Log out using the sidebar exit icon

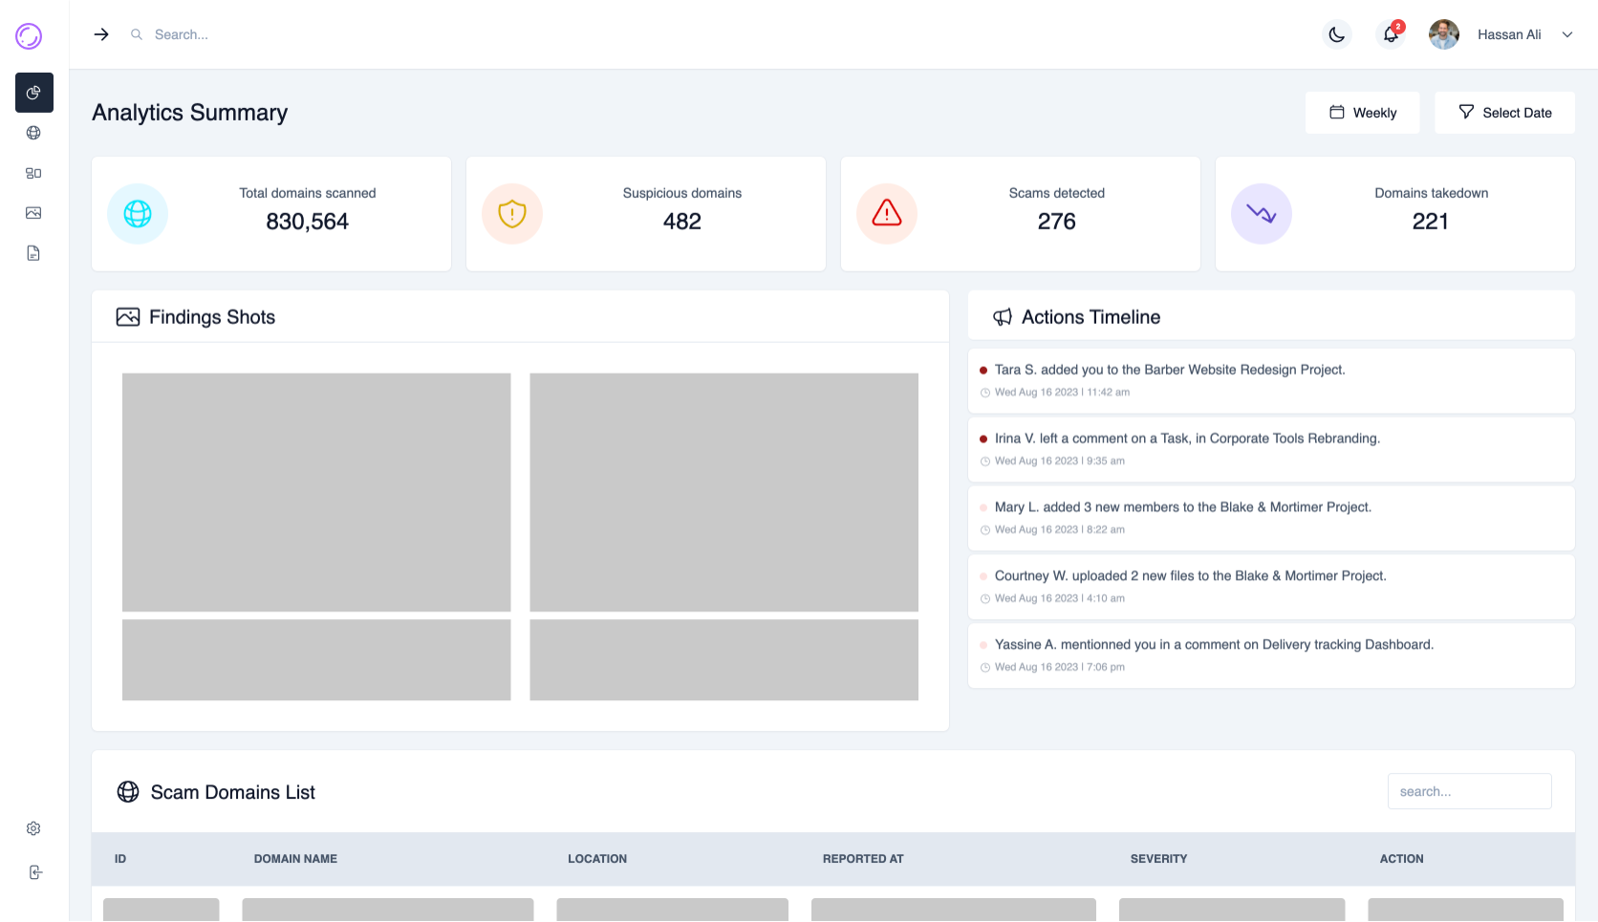pyautogui.click(x=33, y=872)
